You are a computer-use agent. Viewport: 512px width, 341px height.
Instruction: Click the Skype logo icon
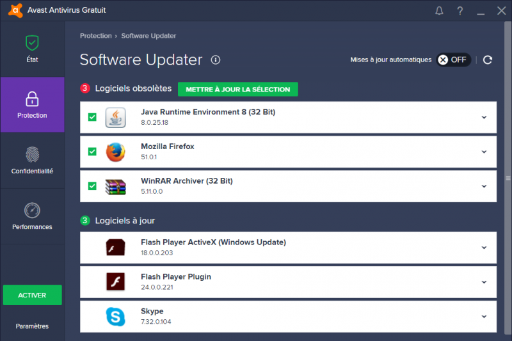point(115,316)
